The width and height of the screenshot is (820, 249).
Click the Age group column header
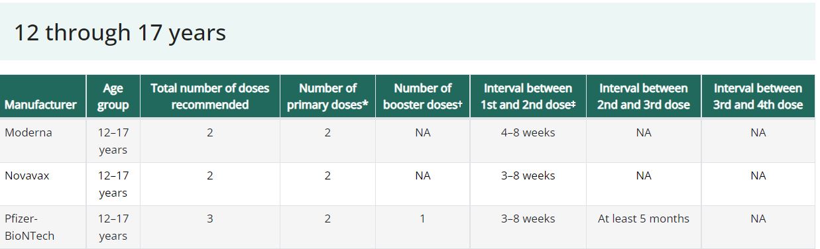[x=113, y=97]
